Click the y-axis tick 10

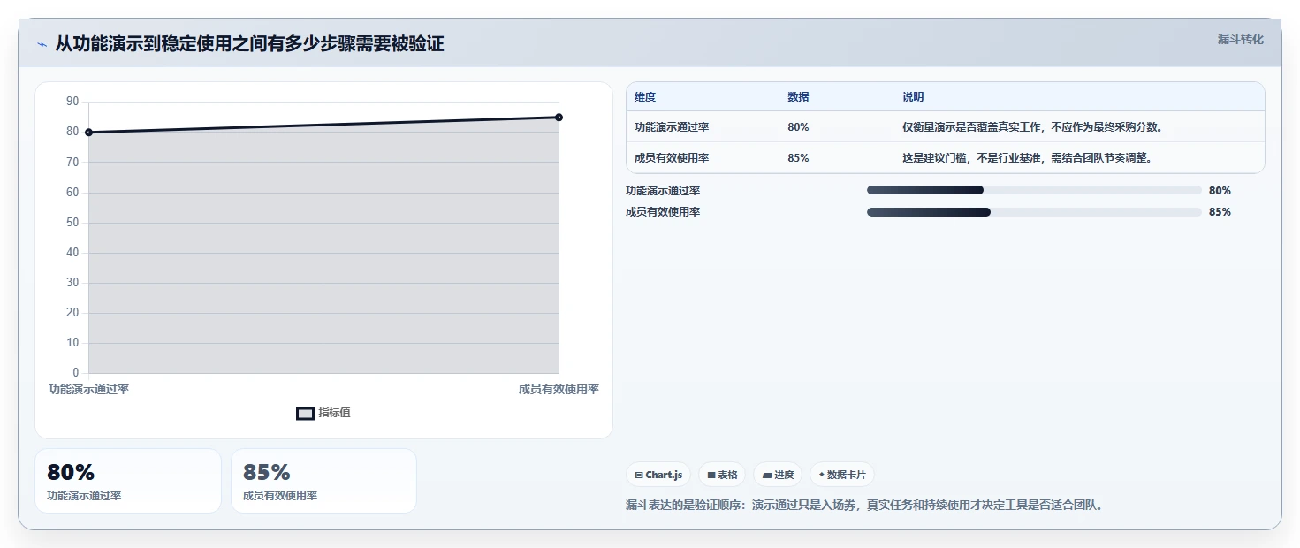[72, 343]
